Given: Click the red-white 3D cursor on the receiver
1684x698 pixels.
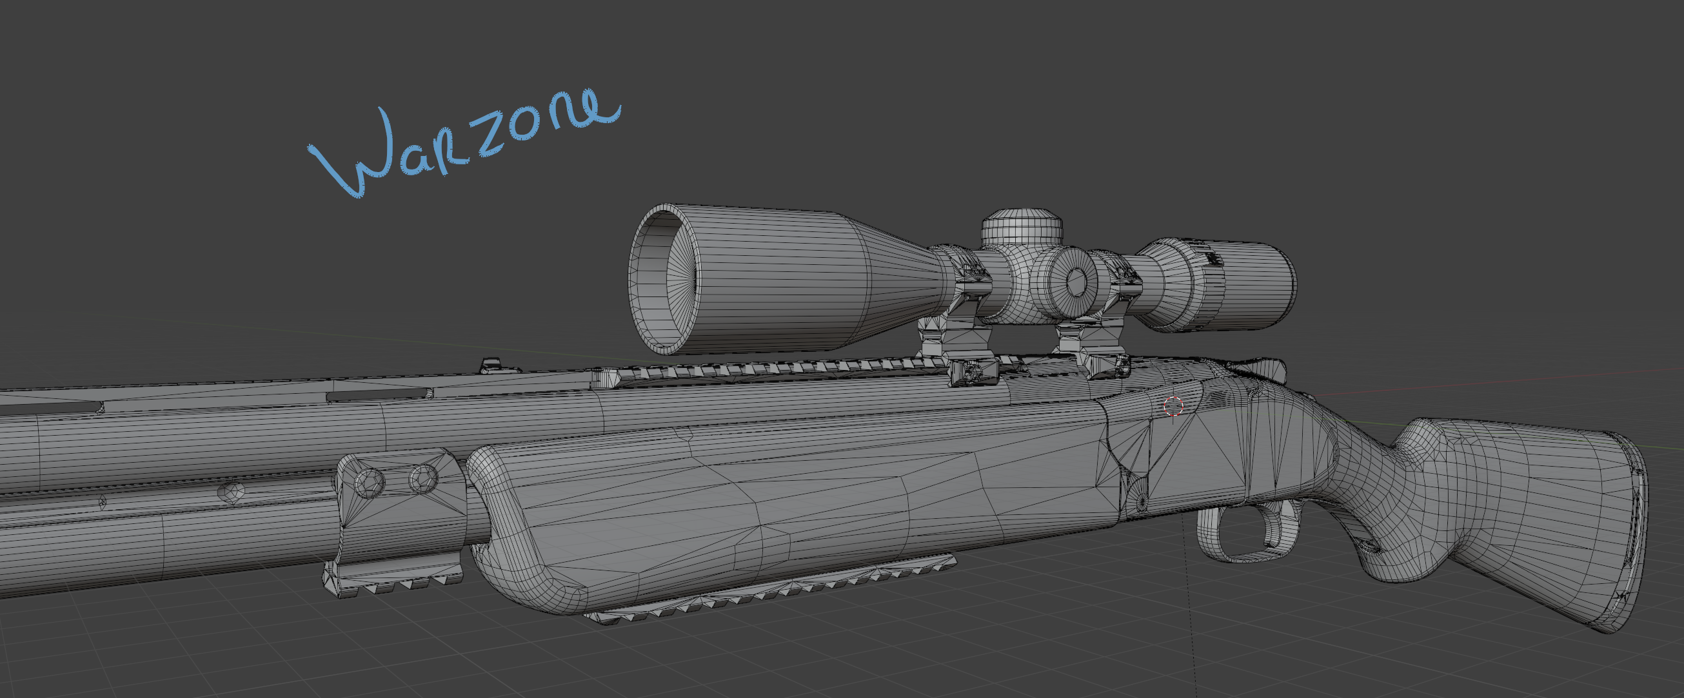Looking at the screenshot, I should (1173, 407).
